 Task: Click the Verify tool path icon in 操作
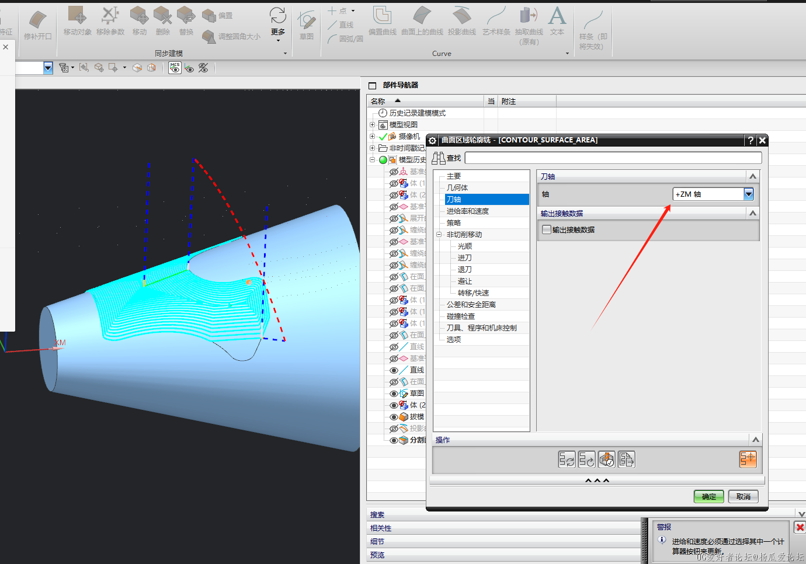(x=606, y=459)
